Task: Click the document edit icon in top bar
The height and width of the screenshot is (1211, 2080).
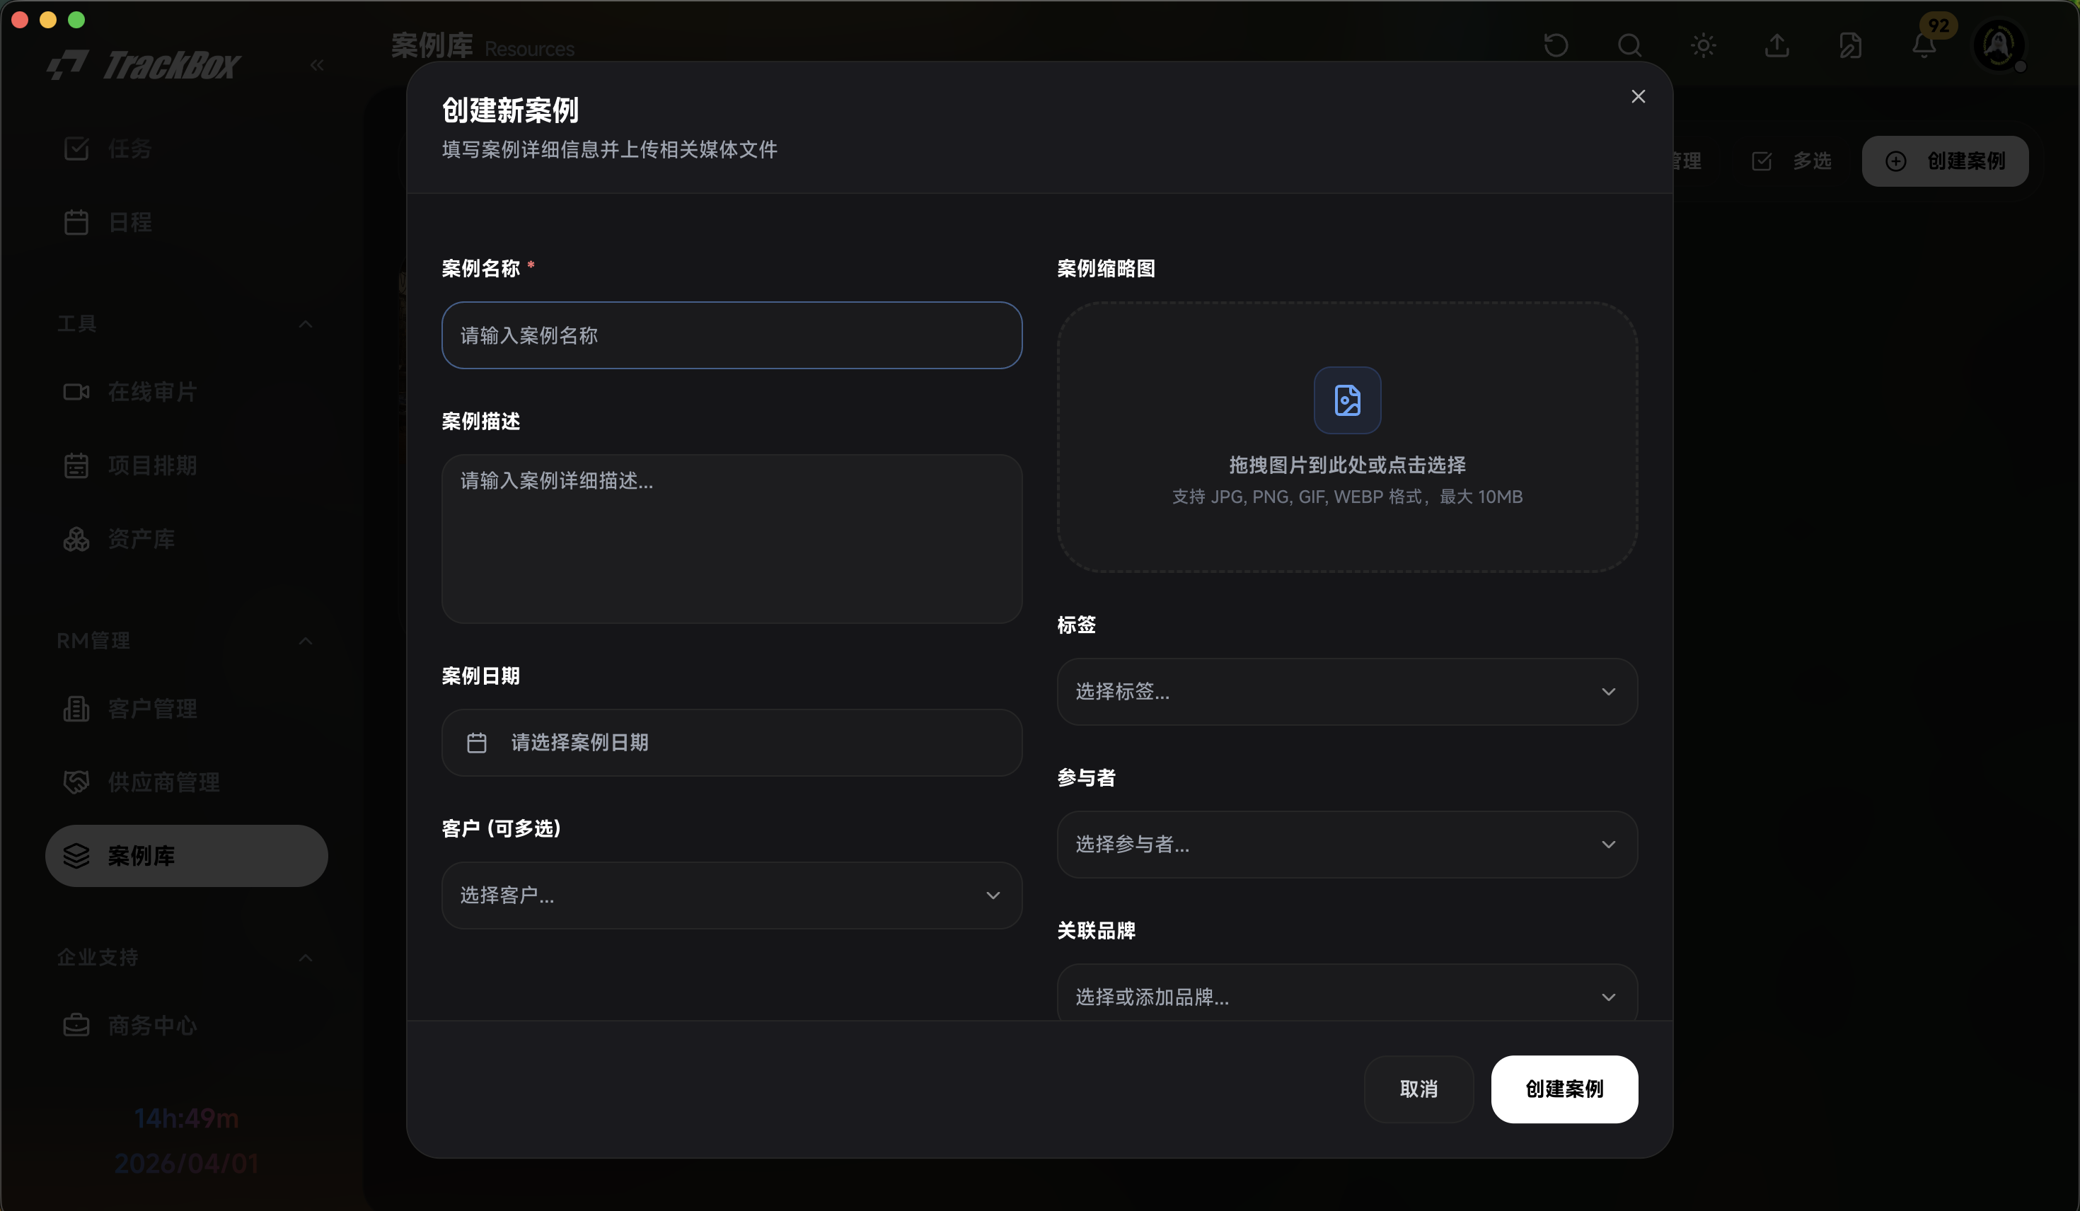Action: pos(1851,45)
